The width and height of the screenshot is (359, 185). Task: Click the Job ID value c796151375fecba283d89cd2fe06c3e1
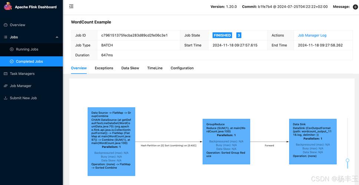click(x=134, y=36)
